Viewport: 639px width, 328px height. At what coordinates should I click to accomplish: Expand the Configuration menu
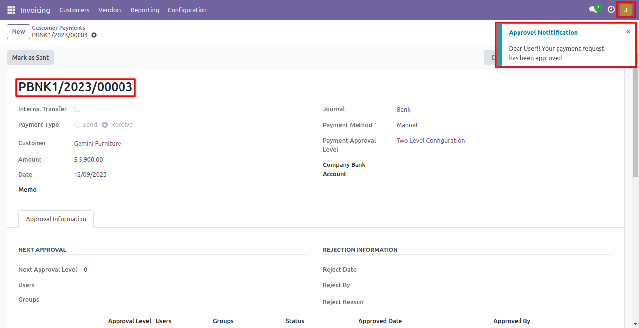[x=187, y=10]
